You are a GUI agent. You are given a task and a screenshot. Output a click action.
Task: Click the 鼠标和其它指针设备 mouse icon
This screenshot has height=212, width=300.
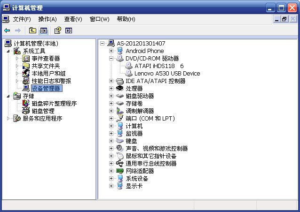[x=120, y=156]
